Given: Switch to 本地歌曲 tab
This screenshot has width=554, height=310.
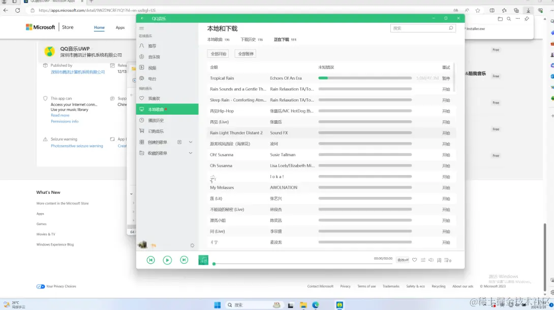Looking at the screenshot, I should pyautogui.click(x=219, y=40).
